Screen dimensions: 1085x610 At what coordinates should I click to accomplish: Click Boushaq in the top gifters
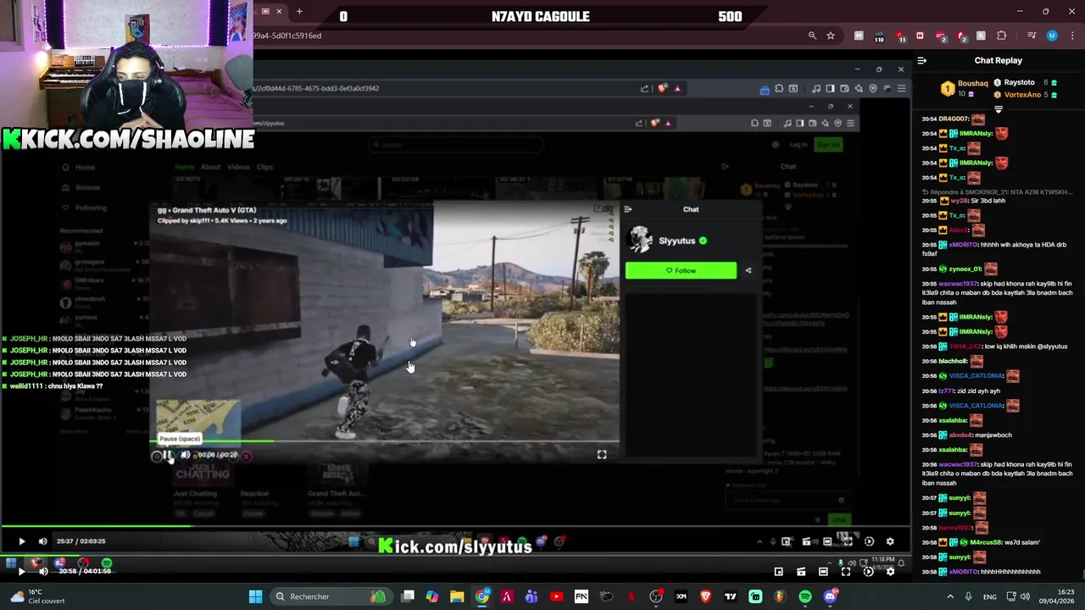[x=972, y=84]
